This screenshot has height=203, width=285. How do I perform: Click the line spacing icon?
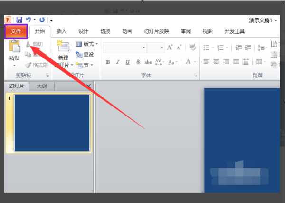[x=261, y=48]
